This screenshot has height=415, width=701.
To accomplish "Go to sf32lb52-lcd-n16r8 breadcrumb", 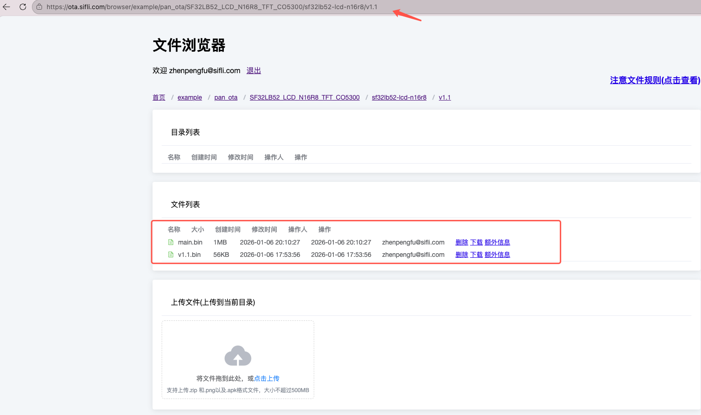I will 399,97.
